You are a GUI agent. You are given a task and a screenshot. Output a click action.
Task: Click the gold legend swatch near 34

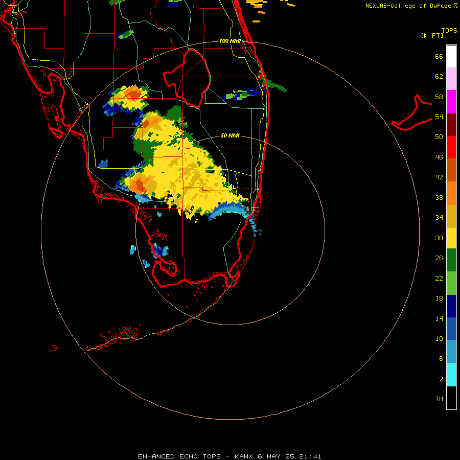click(451, 216)
